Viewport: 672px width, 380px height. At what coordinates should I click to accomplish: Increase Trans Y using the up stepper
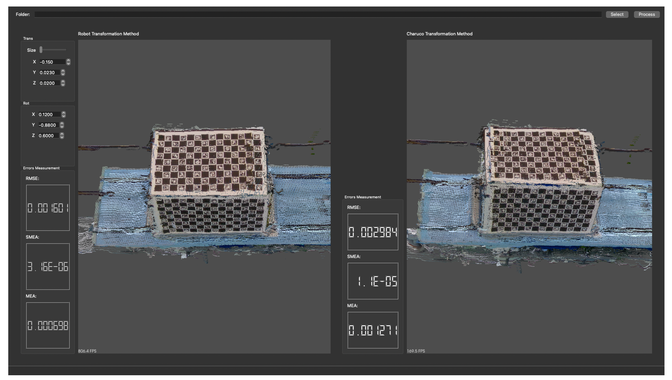tap(63, 71)
